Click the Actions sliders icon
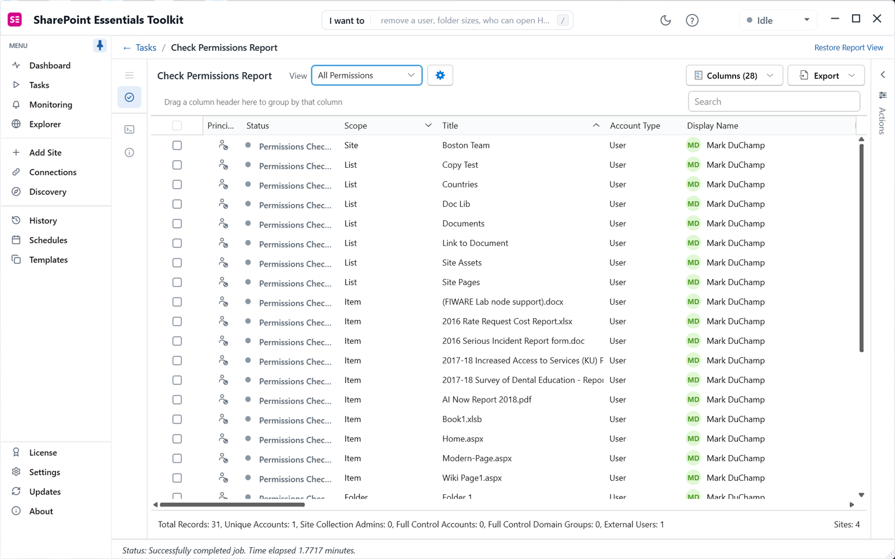The height and width of the screenshot is (559, 895). [883, 95]
